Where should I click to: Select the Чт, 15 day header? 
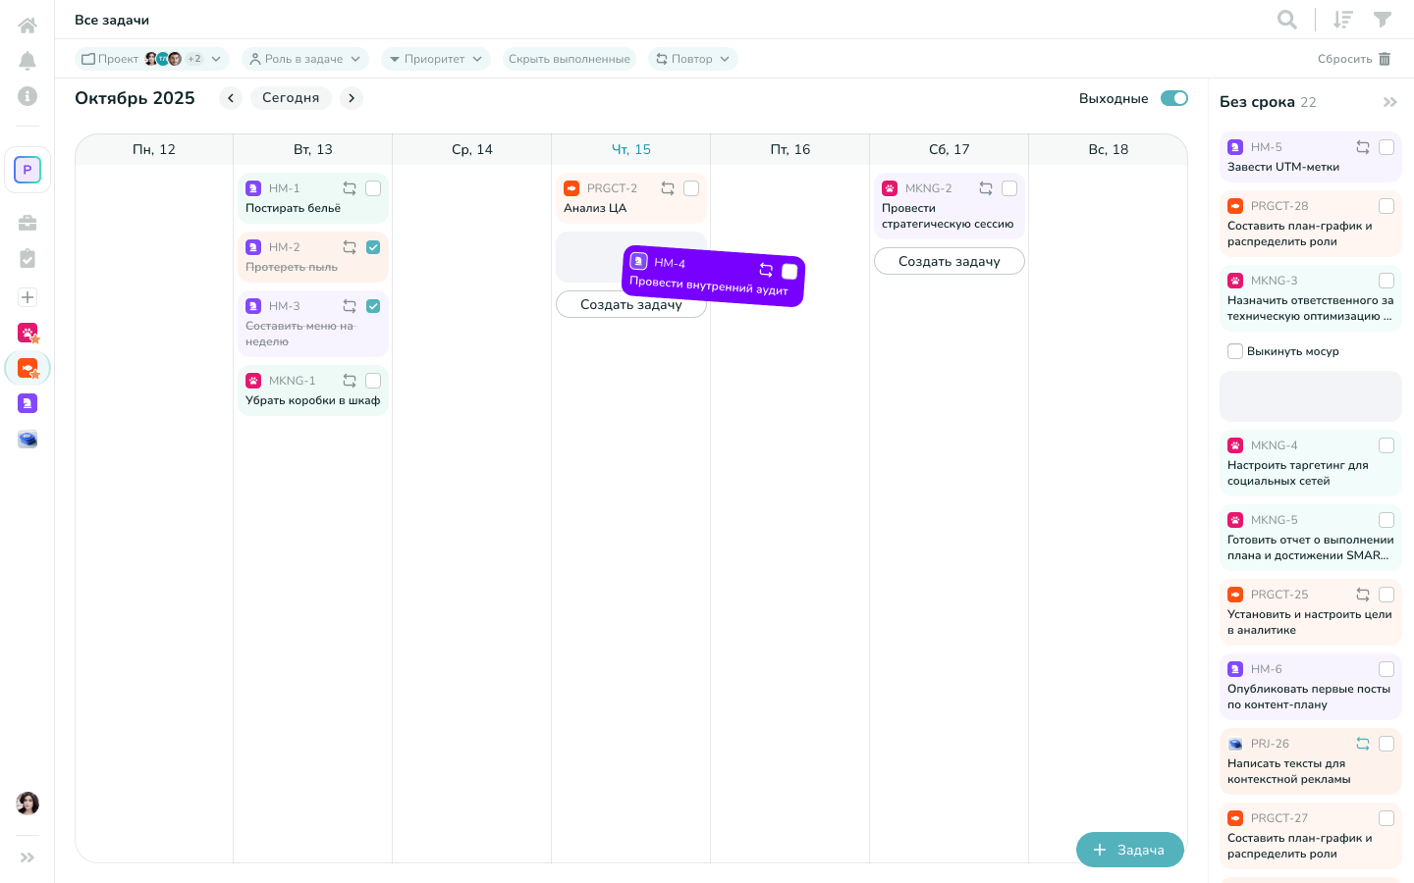pyautogui.click(x=631, y=149)
